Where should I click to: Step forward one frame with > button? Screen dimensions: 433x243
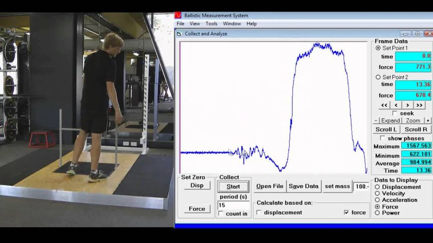pos(408,105)
